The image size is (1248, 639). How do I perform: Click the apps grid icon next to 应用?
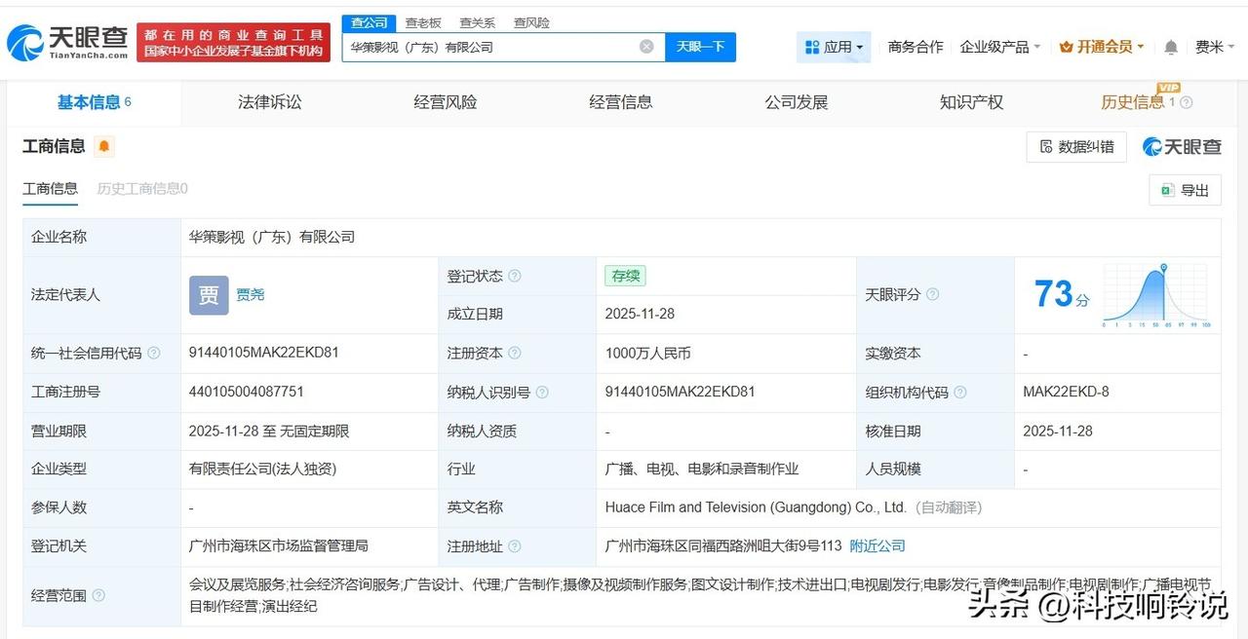pyautogui.click(x=812, y=46)
